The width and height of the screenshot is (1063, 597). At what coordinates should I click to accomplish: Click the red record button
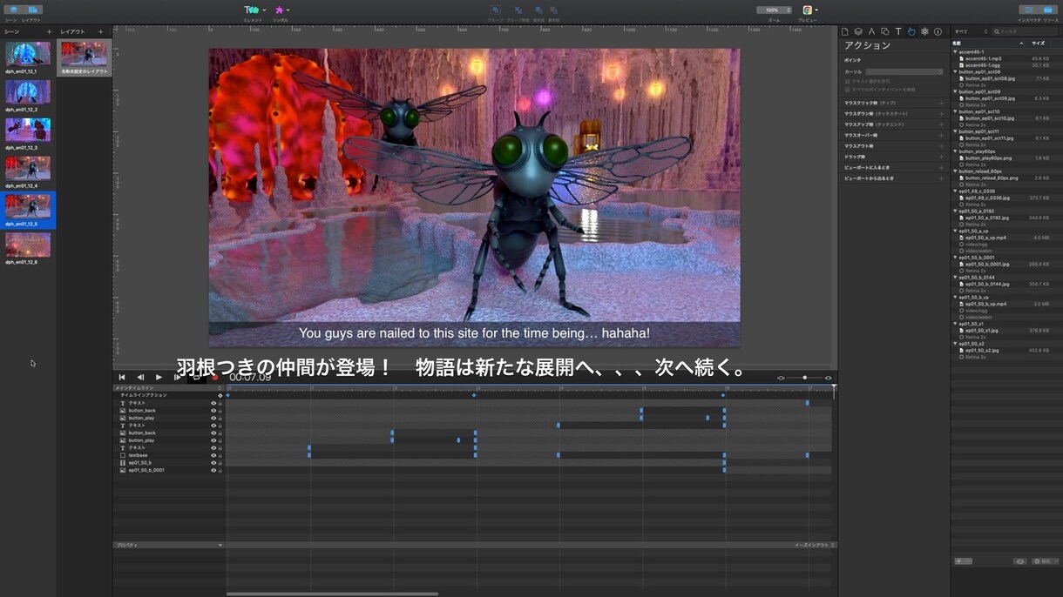click(x=215, y=377)
